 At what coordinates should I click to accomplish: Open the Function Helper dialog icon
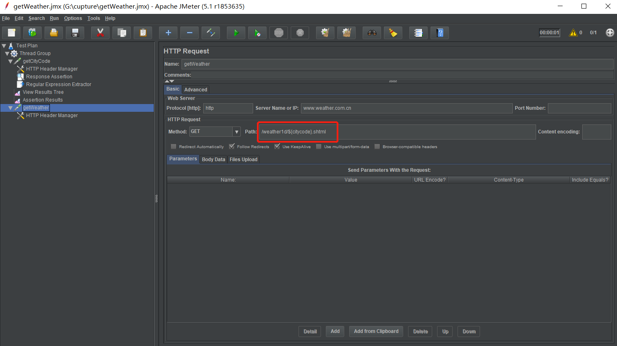[418, 33]
